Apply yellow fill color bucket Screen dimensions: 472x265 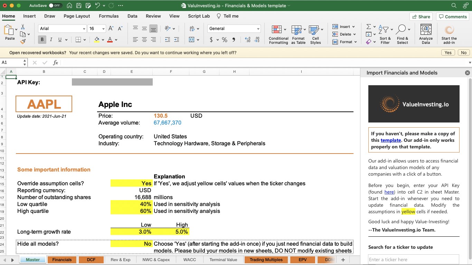coord(97,40)
